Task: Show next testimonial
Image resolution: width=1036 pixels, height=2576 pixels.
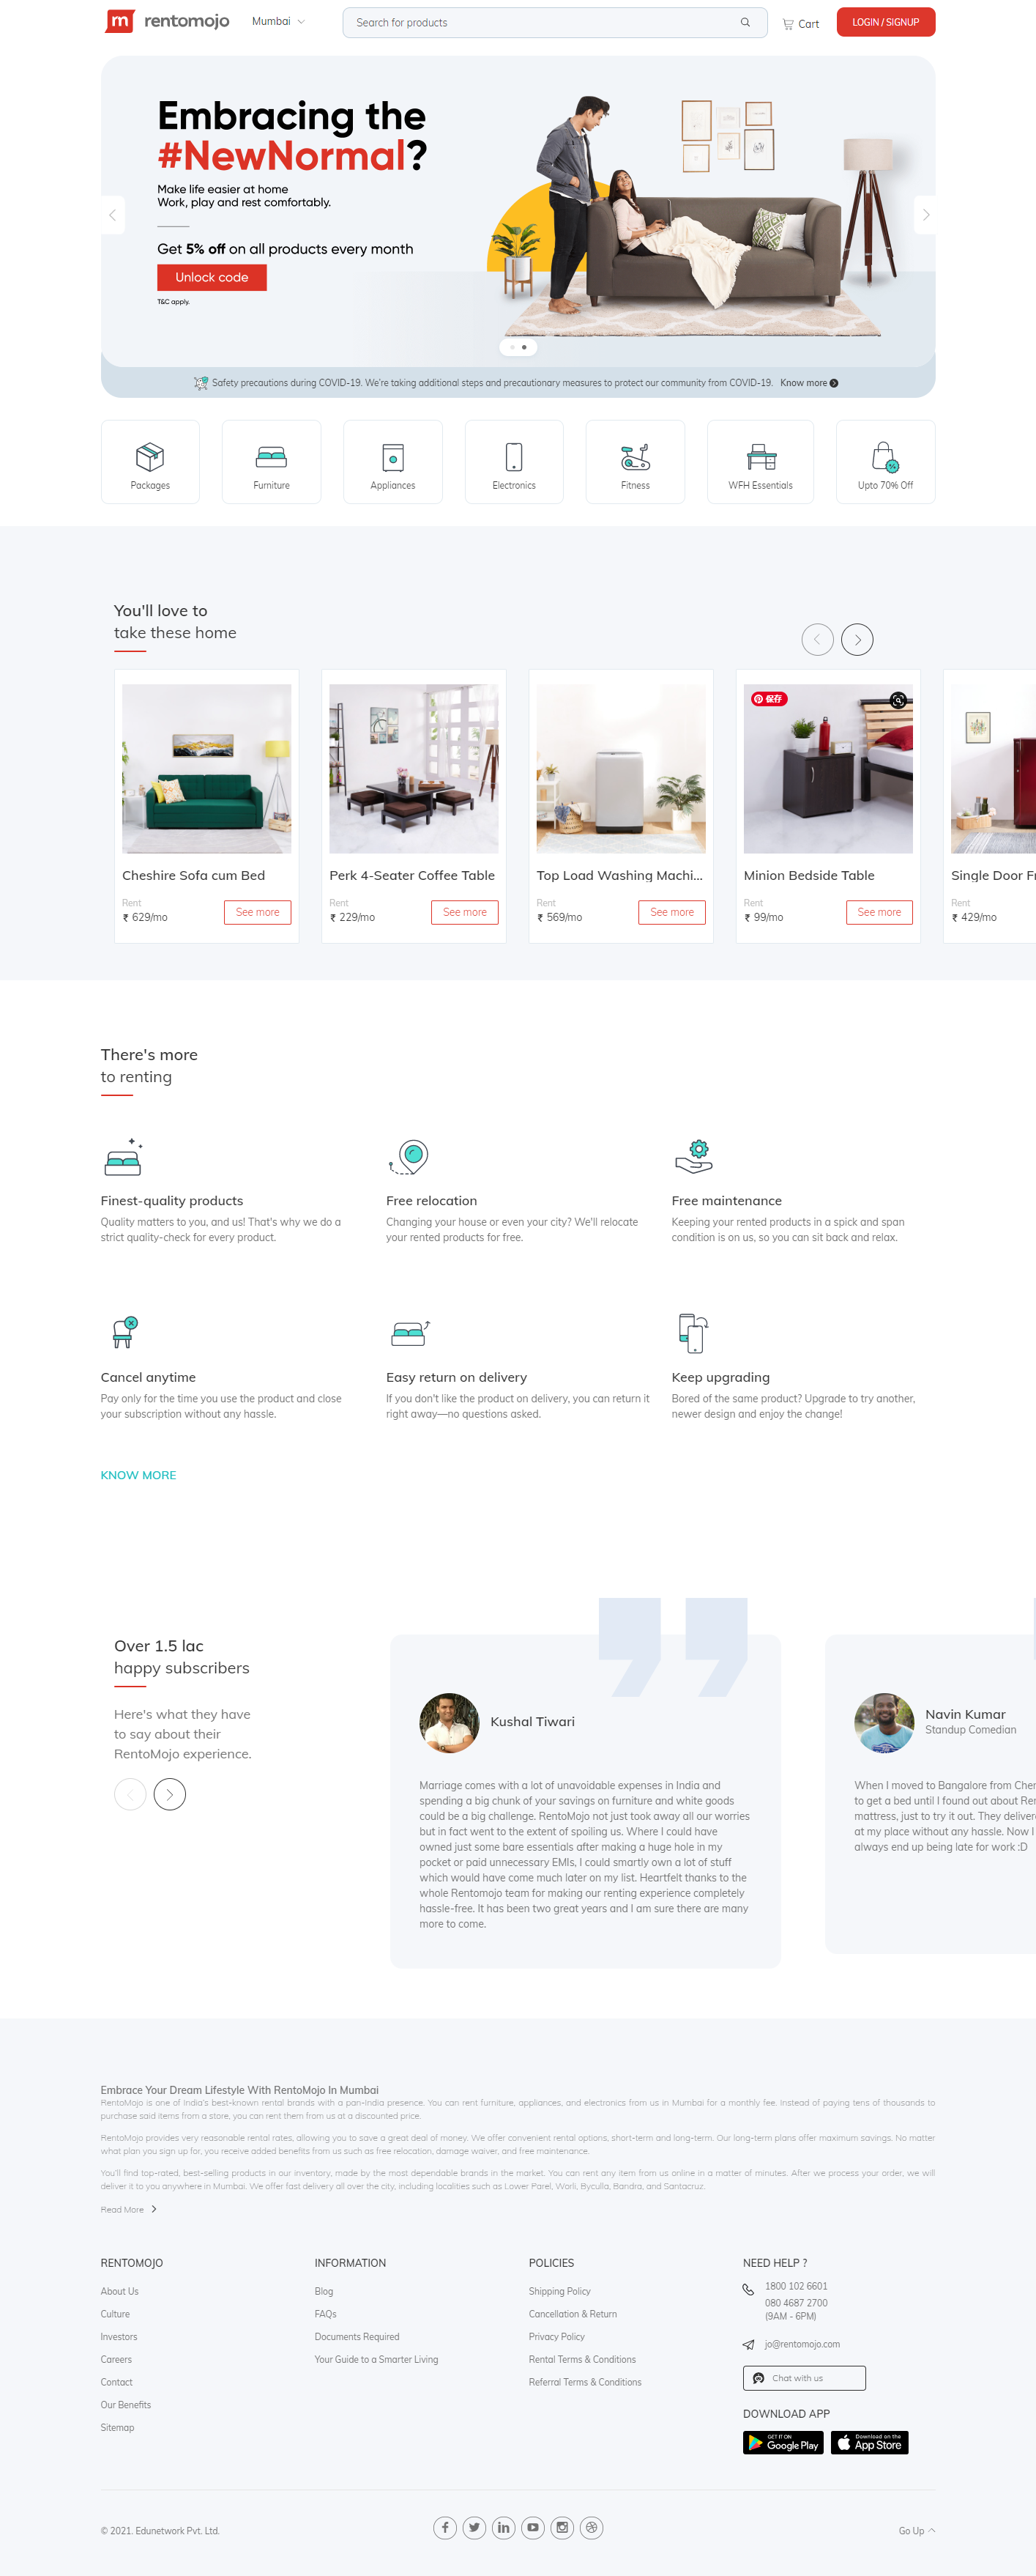Action: coord(170,1794)
